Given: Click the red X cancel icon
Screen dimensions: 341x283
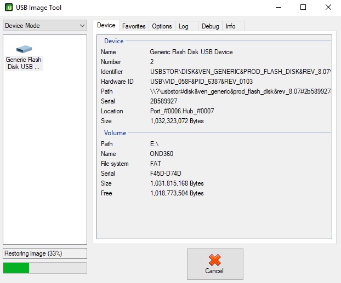Looking at the screenshot, I should click(x=215, y=260).
